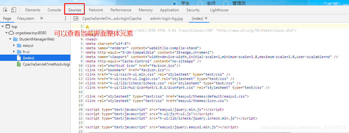
Task: Switch to the Lighthouse tab
Action: (x=219, y=10)
